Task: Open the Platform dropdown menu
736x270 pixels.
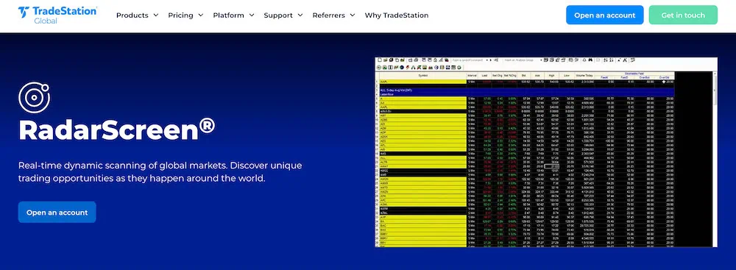Action: point(233,15)
